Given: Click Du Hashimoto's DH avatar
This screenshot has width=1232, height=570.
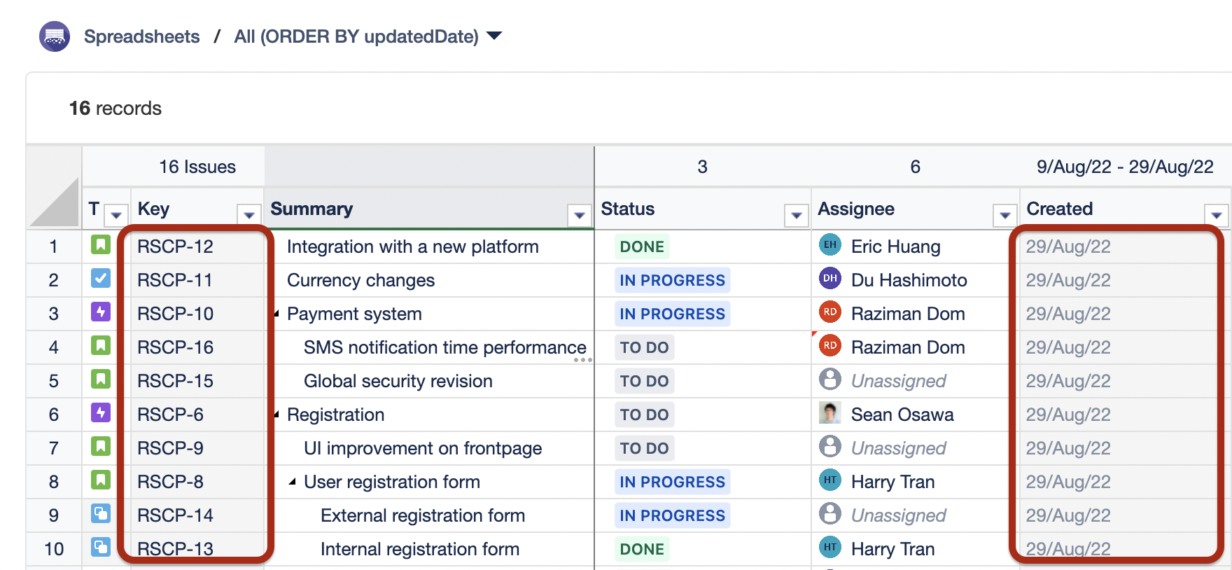Looking at the screenshot, I should pos(829,279).
